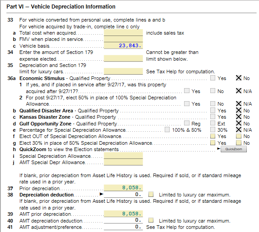259x232 pixels.
Task: Click AMT adjustment/preference value on line 41
Action: 123,227
